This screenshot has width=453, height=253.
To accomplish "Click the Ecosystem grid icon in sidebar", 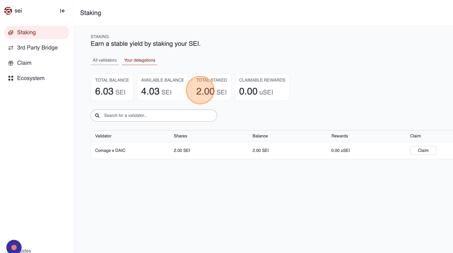I will tap(11, 78).
